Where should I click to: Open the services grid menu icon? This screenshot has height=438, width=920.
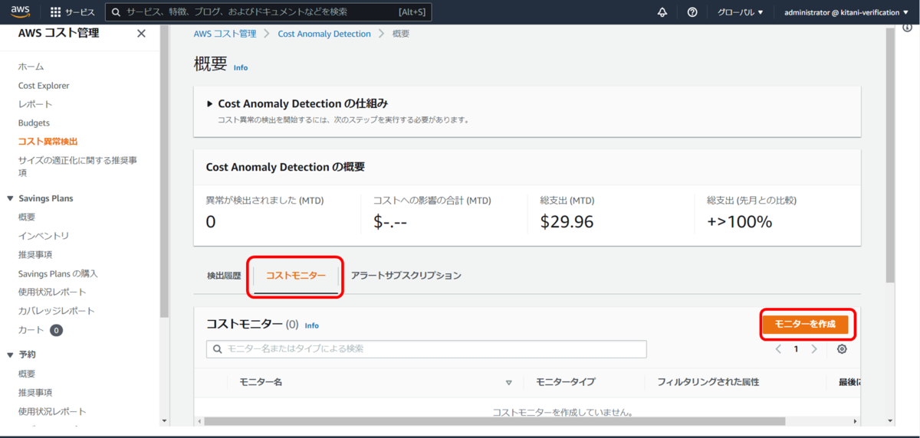pyautogui.click(x=56, y=12)
